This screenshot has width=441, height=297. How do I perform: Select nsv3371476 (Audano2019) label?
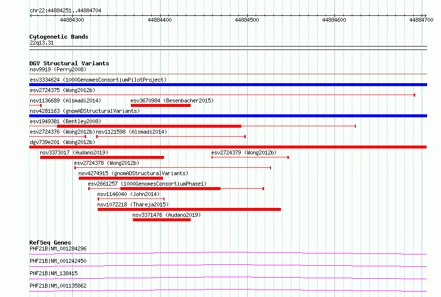[x=166, y=215]
